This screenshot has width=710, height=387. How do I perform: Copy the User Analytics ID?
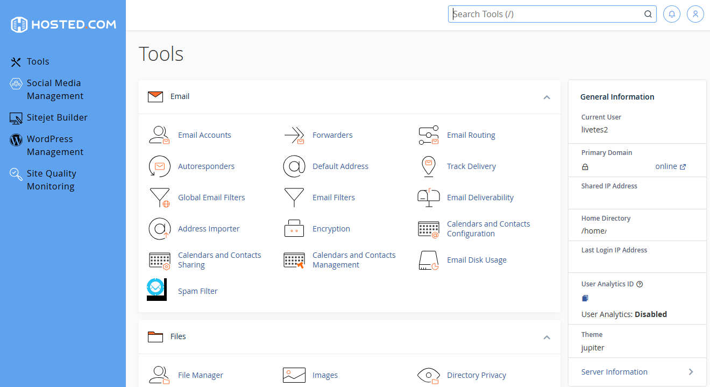[x=585, y=298]
